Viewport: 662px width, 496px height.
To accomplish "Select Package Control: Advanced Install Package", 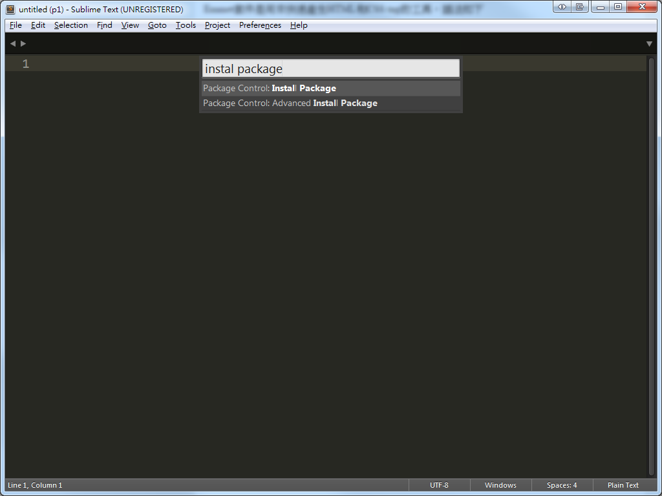I will (331, 103).
